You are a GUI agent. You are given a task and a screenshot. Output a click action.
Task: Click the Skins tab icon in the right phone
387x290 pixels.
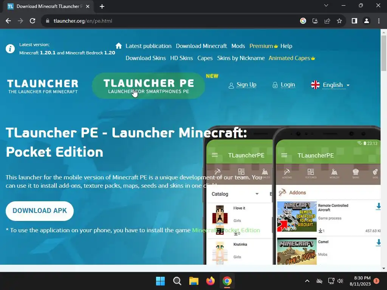[x=355, y=173]
